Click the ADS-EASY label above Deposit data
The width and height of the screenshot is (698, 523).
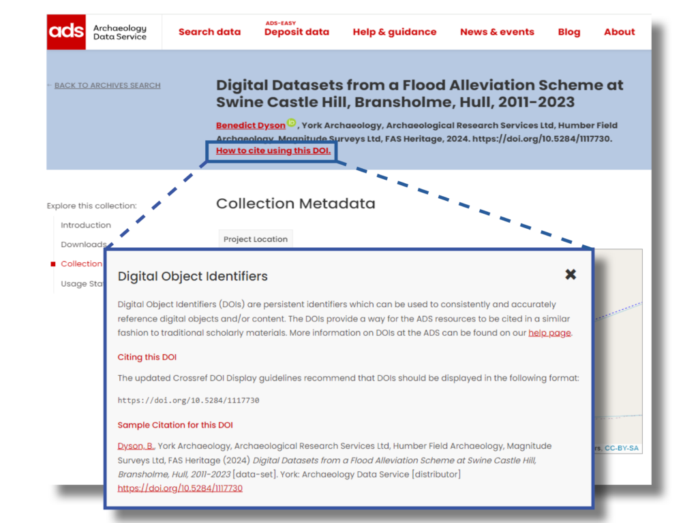click(x=280, y=22)
